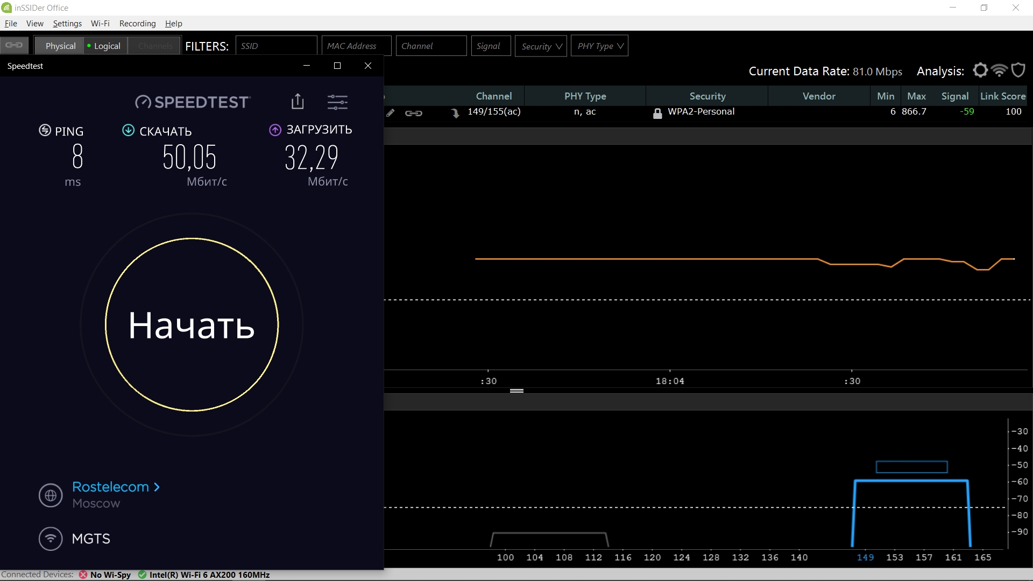Screen dimensions: 1033x581
Task: Open the Rostelecom server link
Action: click(x=116, y=487)
